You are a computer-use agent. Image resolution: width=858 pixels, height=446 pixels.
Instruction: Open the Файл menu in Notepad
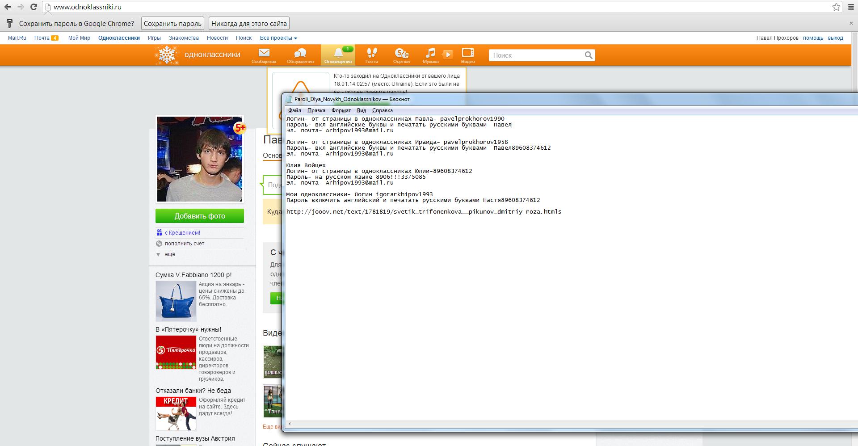(x=294, y=110)
